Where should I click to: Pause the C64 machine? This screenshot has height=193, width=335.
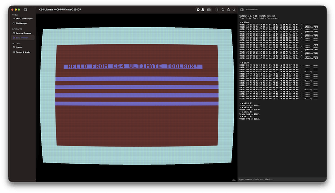218,10
